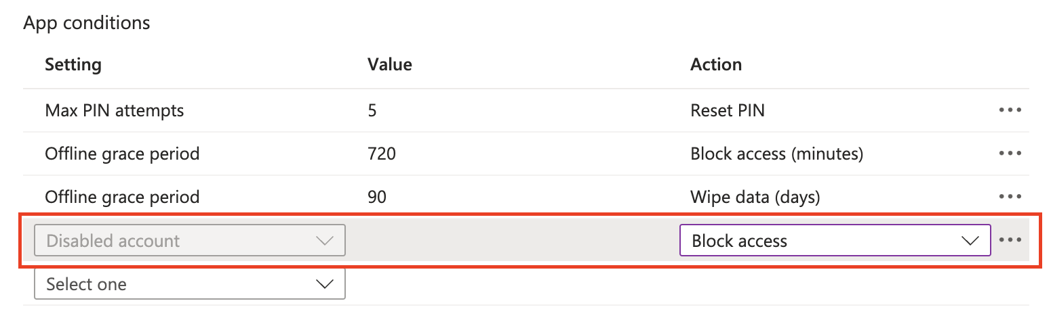Open ellipsis menu for the Wipe data (days) row

[1010, 197]
